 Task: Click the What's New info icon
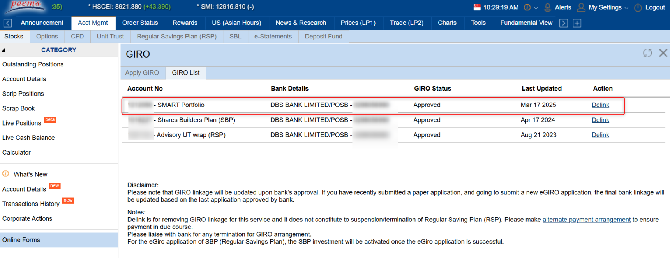pyautogui.click(x=5, y=174)
